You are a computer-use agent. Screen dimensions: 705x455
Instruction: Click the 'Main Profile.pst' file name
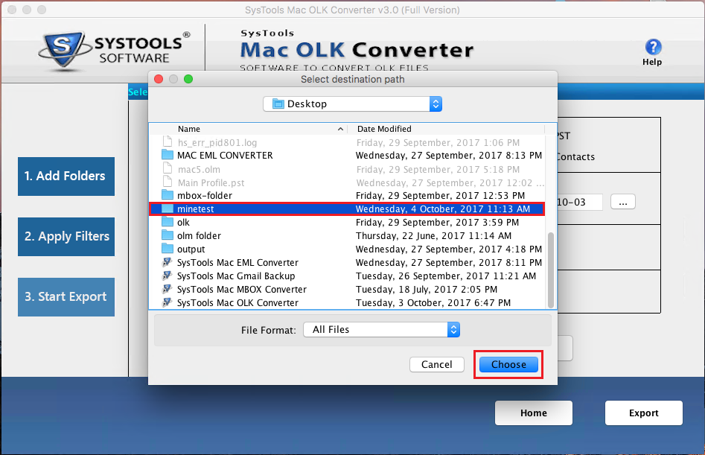coord(211,183)
